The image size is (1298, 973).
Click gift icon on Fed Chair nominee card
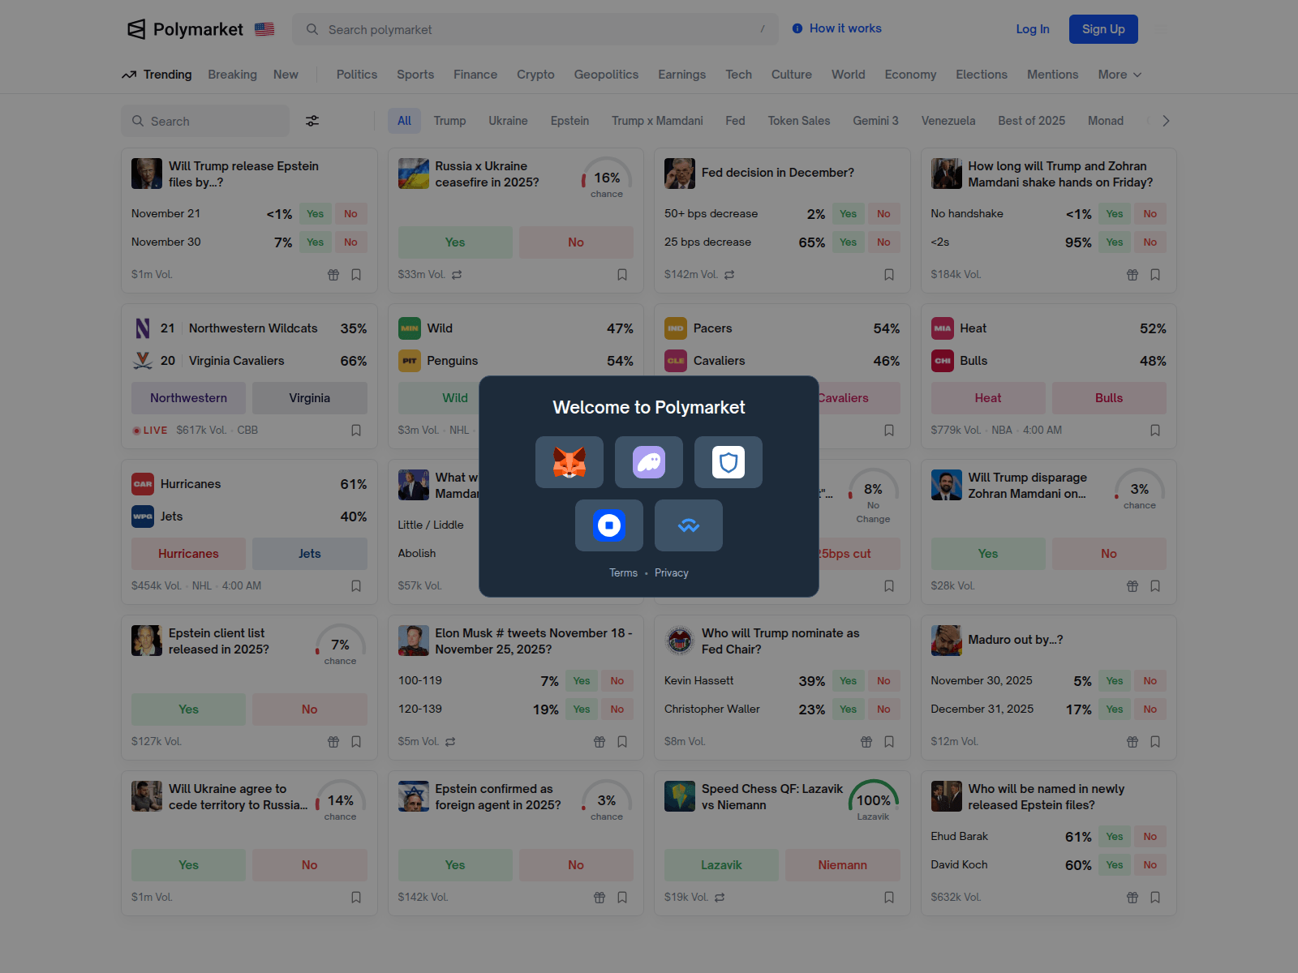(866, 742)
